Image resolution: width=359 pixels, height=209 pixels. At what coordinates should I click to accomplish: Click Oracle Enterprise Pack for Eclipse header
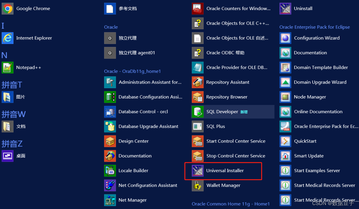(315, 27)
